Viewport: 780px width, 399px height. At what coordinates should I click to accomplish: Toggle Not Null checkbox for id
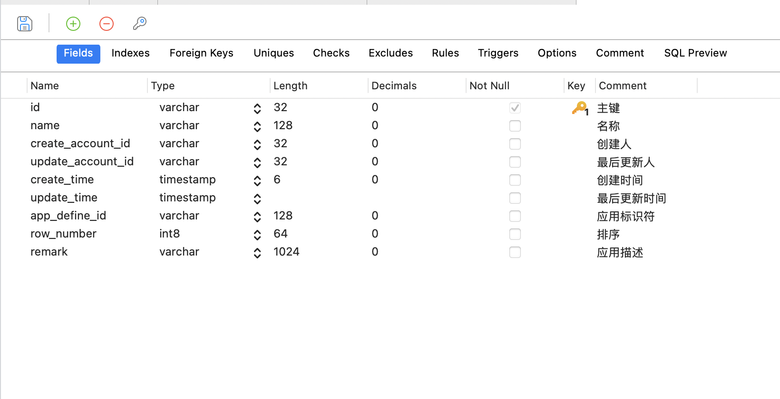point(515,108)
